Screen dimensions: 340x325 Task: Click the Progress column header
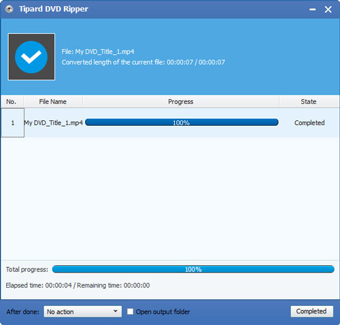(181, 101)
